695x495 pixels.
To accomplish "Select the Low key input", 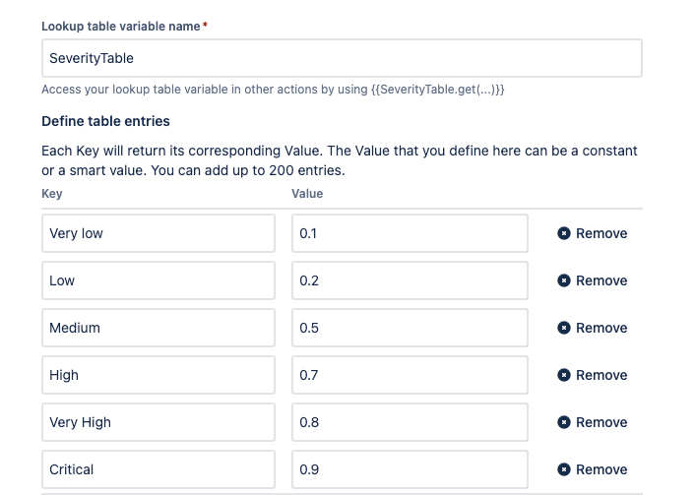I will [158, 280].
